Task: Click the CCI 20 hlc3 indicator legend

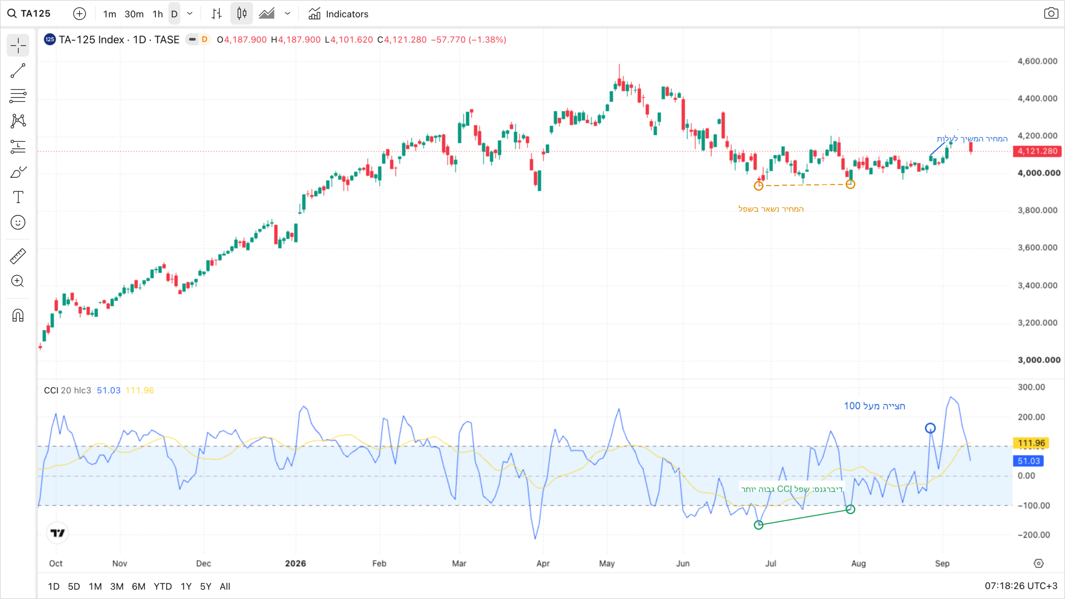Action: (x=67, y=390)
